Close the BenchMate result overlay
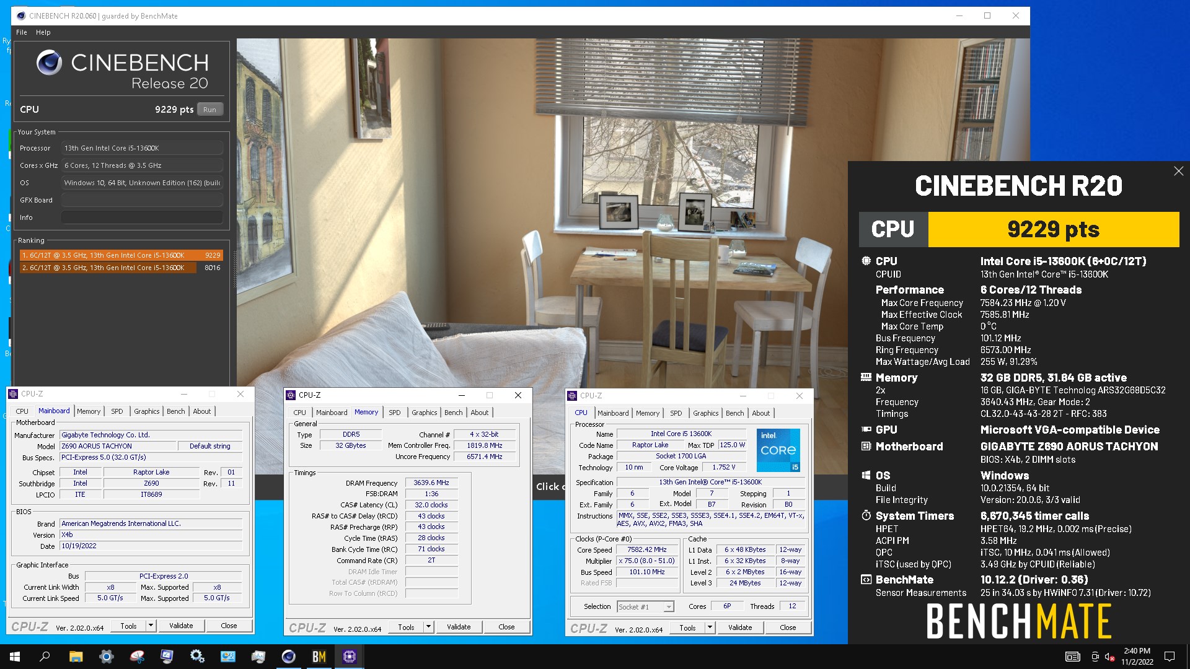The height and width of the screenshot is (669, 1190). (x=1178, y=171)
